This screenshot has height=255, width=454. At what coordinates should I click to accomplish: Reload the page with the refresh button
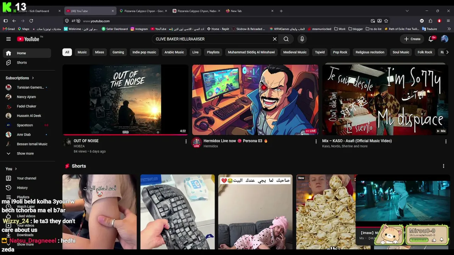coord(31,21)
